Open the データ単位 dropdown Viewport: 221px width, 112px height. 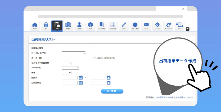point(71,68)
